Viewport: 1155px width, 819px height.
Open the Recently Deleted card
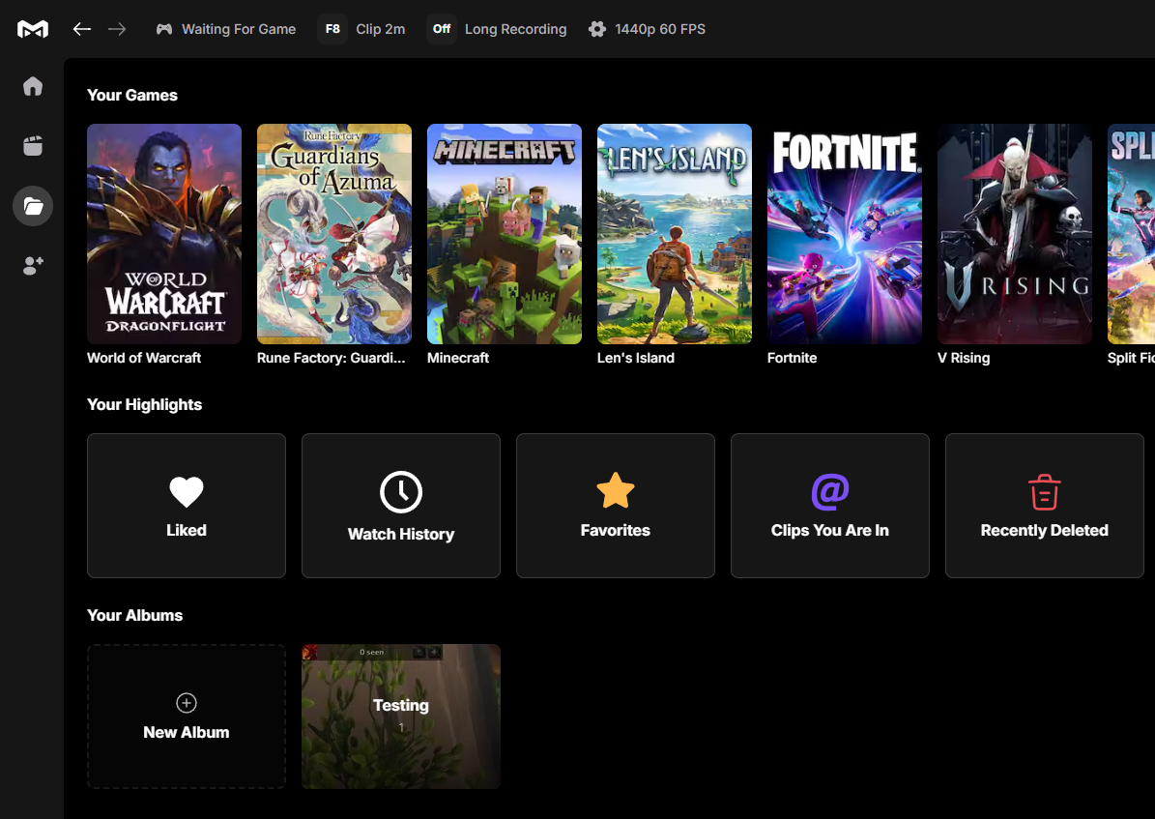(x=1045, y=506)
